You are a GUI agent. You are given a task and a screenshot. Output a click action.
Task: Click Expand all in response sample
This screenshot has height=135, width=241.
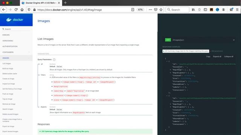(217, 57)
